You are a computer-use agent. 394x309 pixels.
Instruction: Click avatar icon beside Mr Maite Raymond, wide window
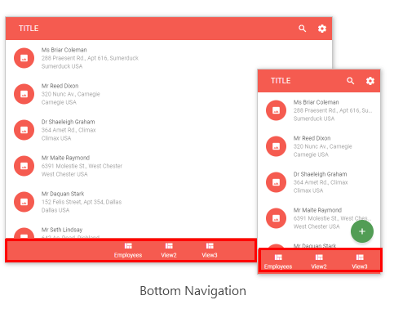[24, 166]
